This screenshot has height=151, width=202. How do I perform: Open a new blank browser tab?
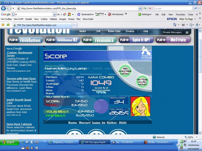click(75, 25)
